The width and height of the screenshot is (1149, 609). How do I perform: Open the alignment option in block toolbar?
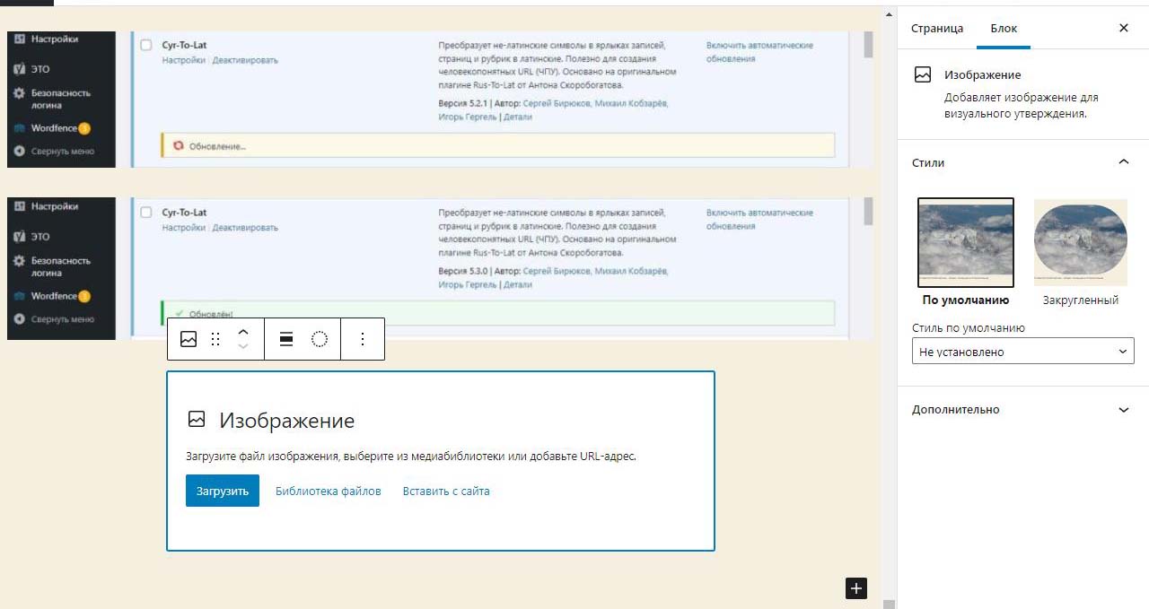(x=286, y=339)
